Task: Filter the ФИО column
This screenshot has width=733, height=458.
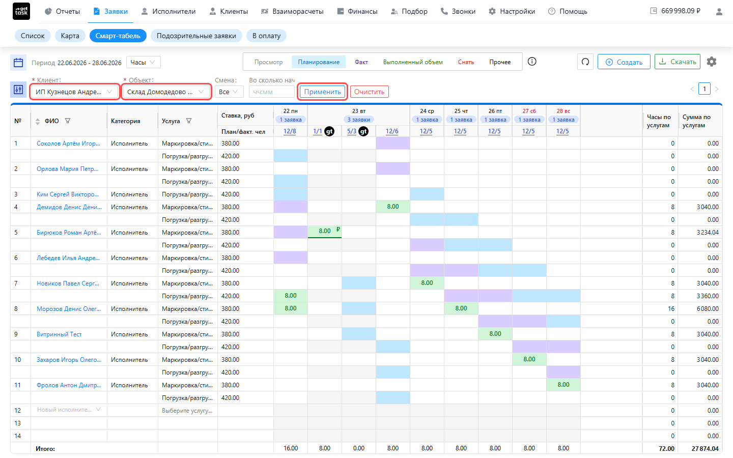Action: (68, 121)
